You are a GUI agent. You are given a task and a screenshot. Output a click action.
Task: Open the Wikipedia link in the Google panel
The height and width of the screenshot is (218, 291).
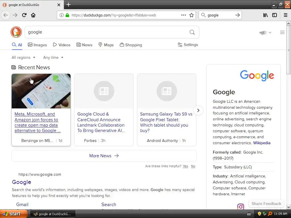262,143
